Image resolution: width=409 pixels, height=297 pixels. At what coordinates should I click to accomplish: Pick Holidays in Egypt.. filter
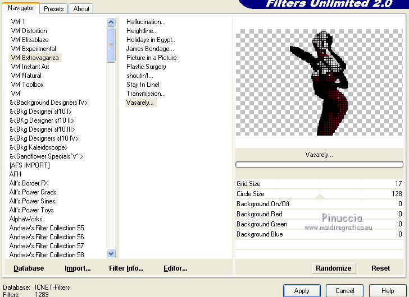151,40
